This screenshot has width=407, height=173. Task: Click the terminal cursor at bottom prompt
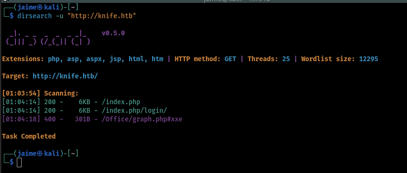pyautogui.click(x=19, y=162)
